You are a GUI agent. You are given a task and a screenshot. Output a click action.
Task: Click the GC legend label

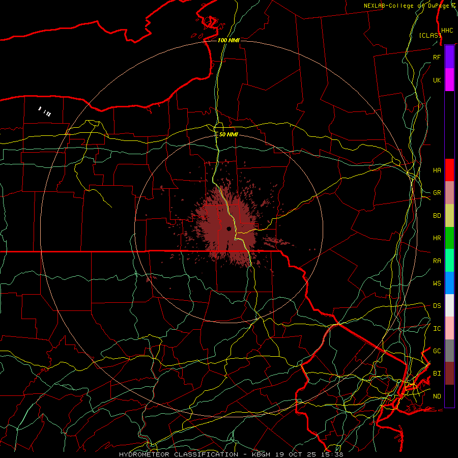(437, 351)
